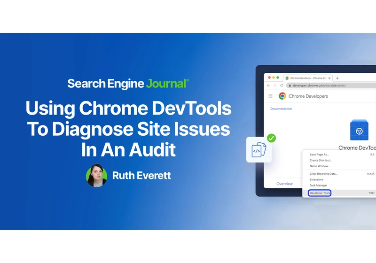Choose Task Manager from the menu
The height and width of the screenshot is (263, 376).
339,185
